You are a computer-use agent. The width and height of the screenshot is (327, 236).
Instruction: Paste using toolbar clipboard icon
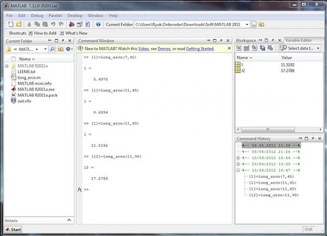pos(45,25)
